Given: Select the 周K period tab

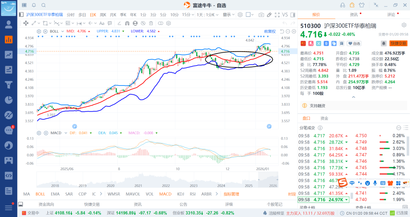Looking at the screenshot, I should click(103, 15).
